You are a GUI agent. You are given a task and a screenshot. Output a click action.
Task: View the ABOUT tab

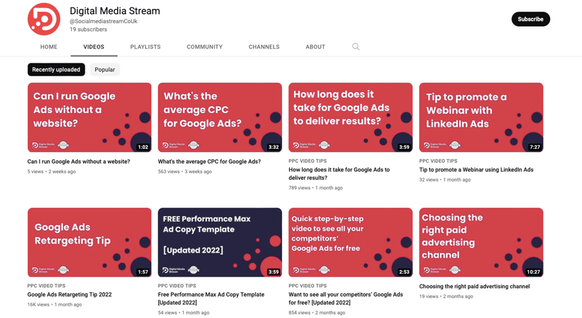point(316,47)
